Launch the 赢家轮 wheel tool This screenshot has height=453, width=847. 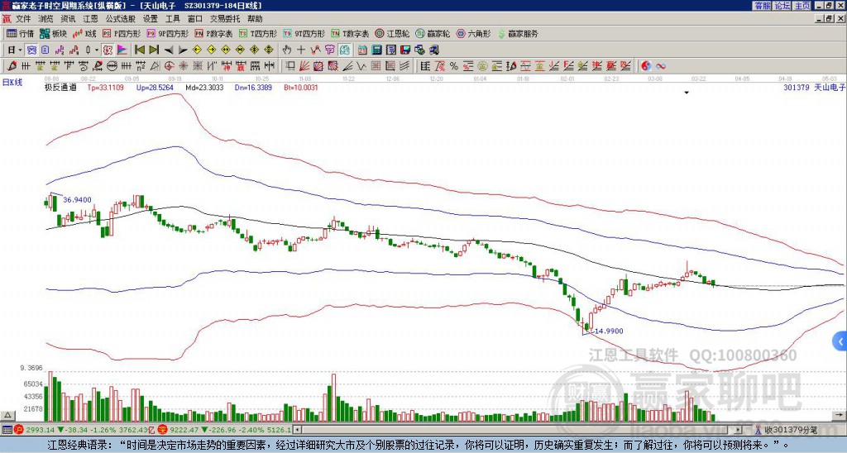tap(433, 33)
